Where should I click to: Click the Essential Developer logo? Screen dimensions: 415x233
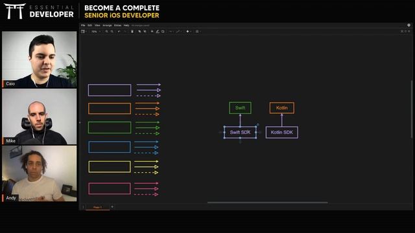point(39,11)
